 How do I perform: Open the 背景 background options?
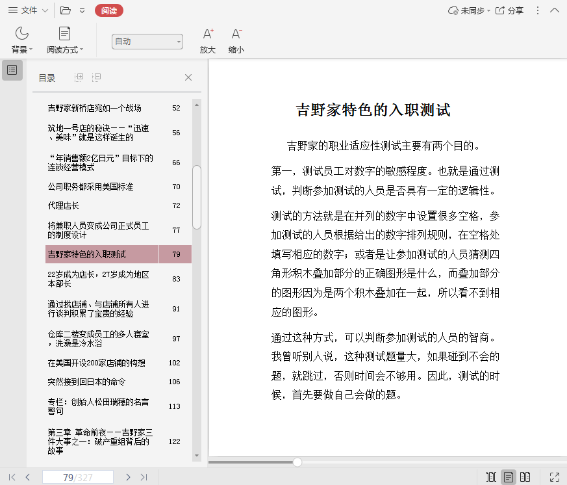click(x=21, y=40)
